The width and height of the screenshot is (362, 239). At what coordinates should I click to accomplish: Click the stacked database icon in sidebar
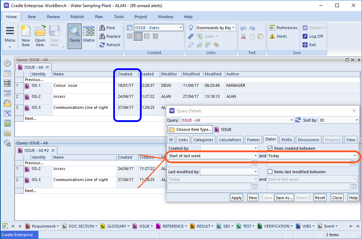tap(7, 83)
